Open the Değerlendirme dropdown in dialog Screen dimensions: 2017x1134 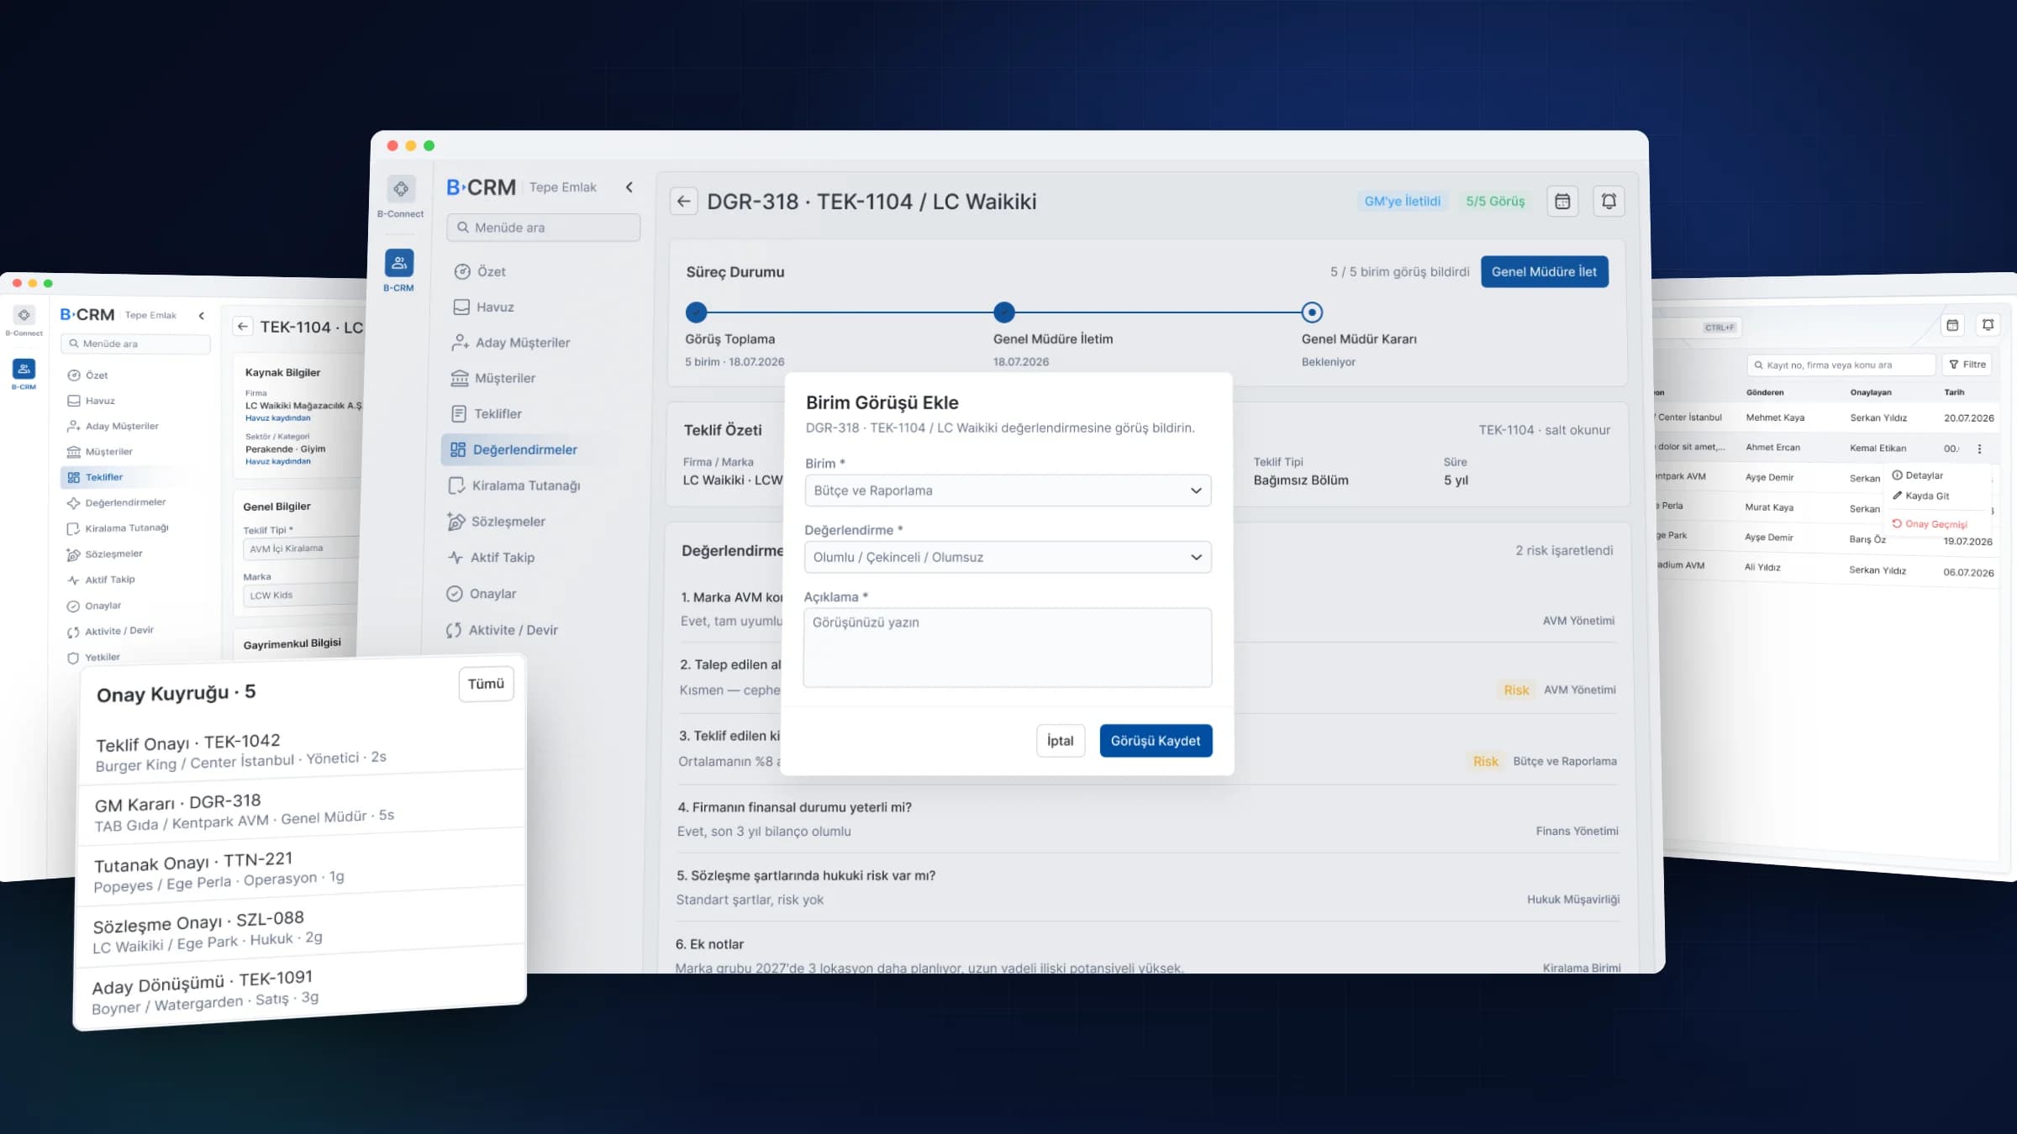coord(1008,557)
